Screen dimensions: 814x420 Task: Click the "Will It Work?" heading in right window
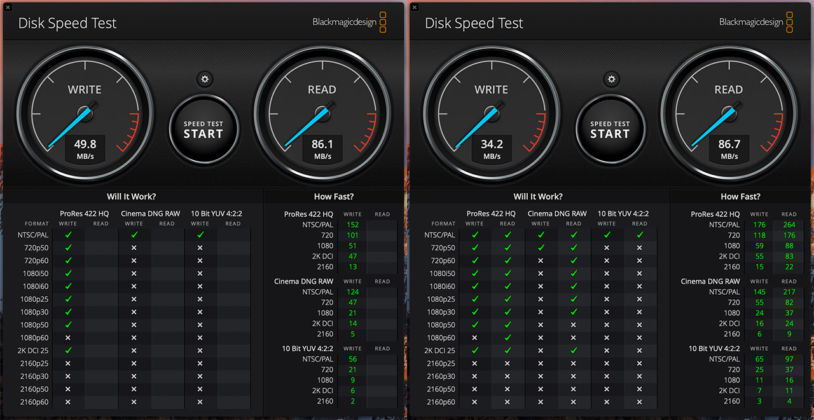[x=538, y=196]
